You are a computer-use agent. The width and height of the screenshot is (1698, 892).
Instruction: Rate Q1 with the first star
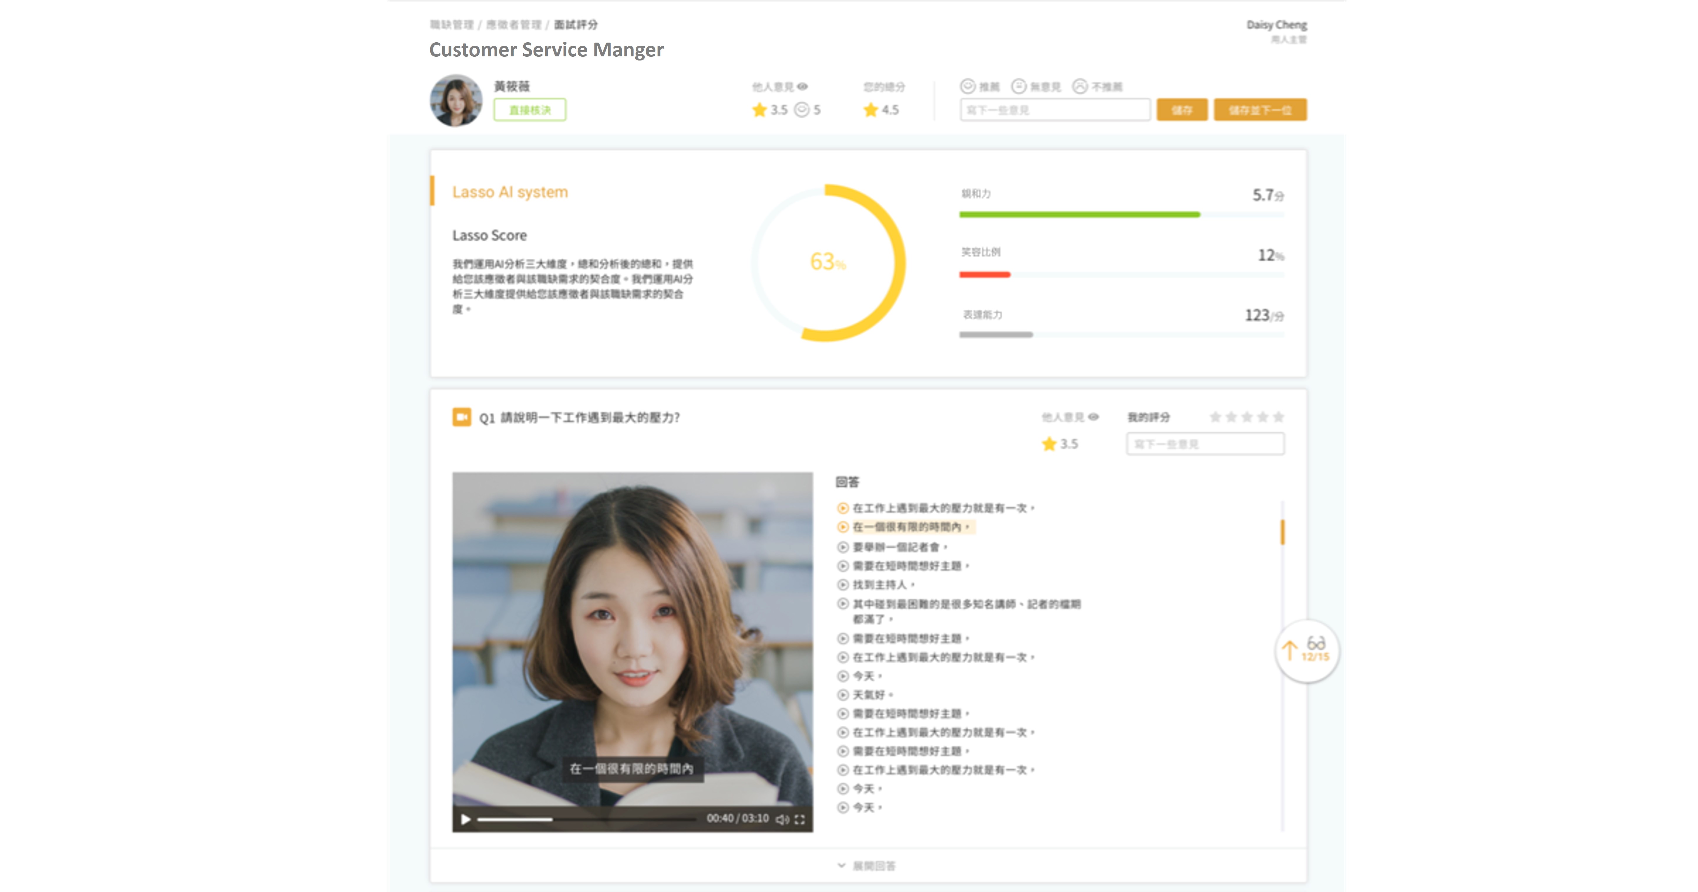click(1216, 417)
